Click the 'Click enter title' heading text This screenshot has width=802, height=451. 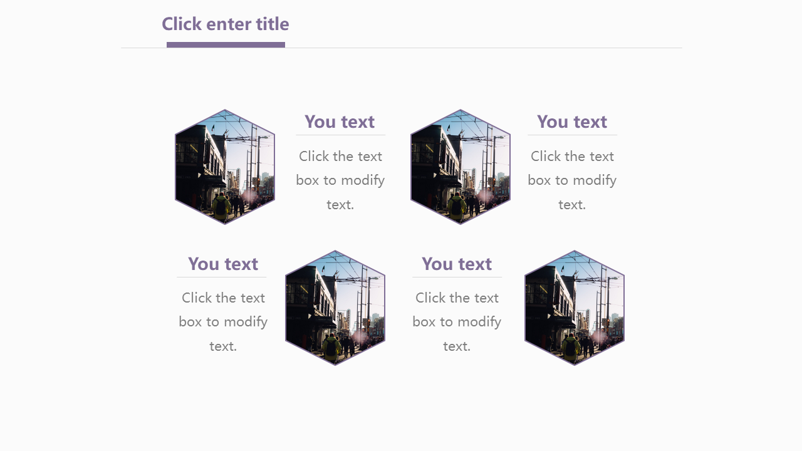click(x=226, y=24)
